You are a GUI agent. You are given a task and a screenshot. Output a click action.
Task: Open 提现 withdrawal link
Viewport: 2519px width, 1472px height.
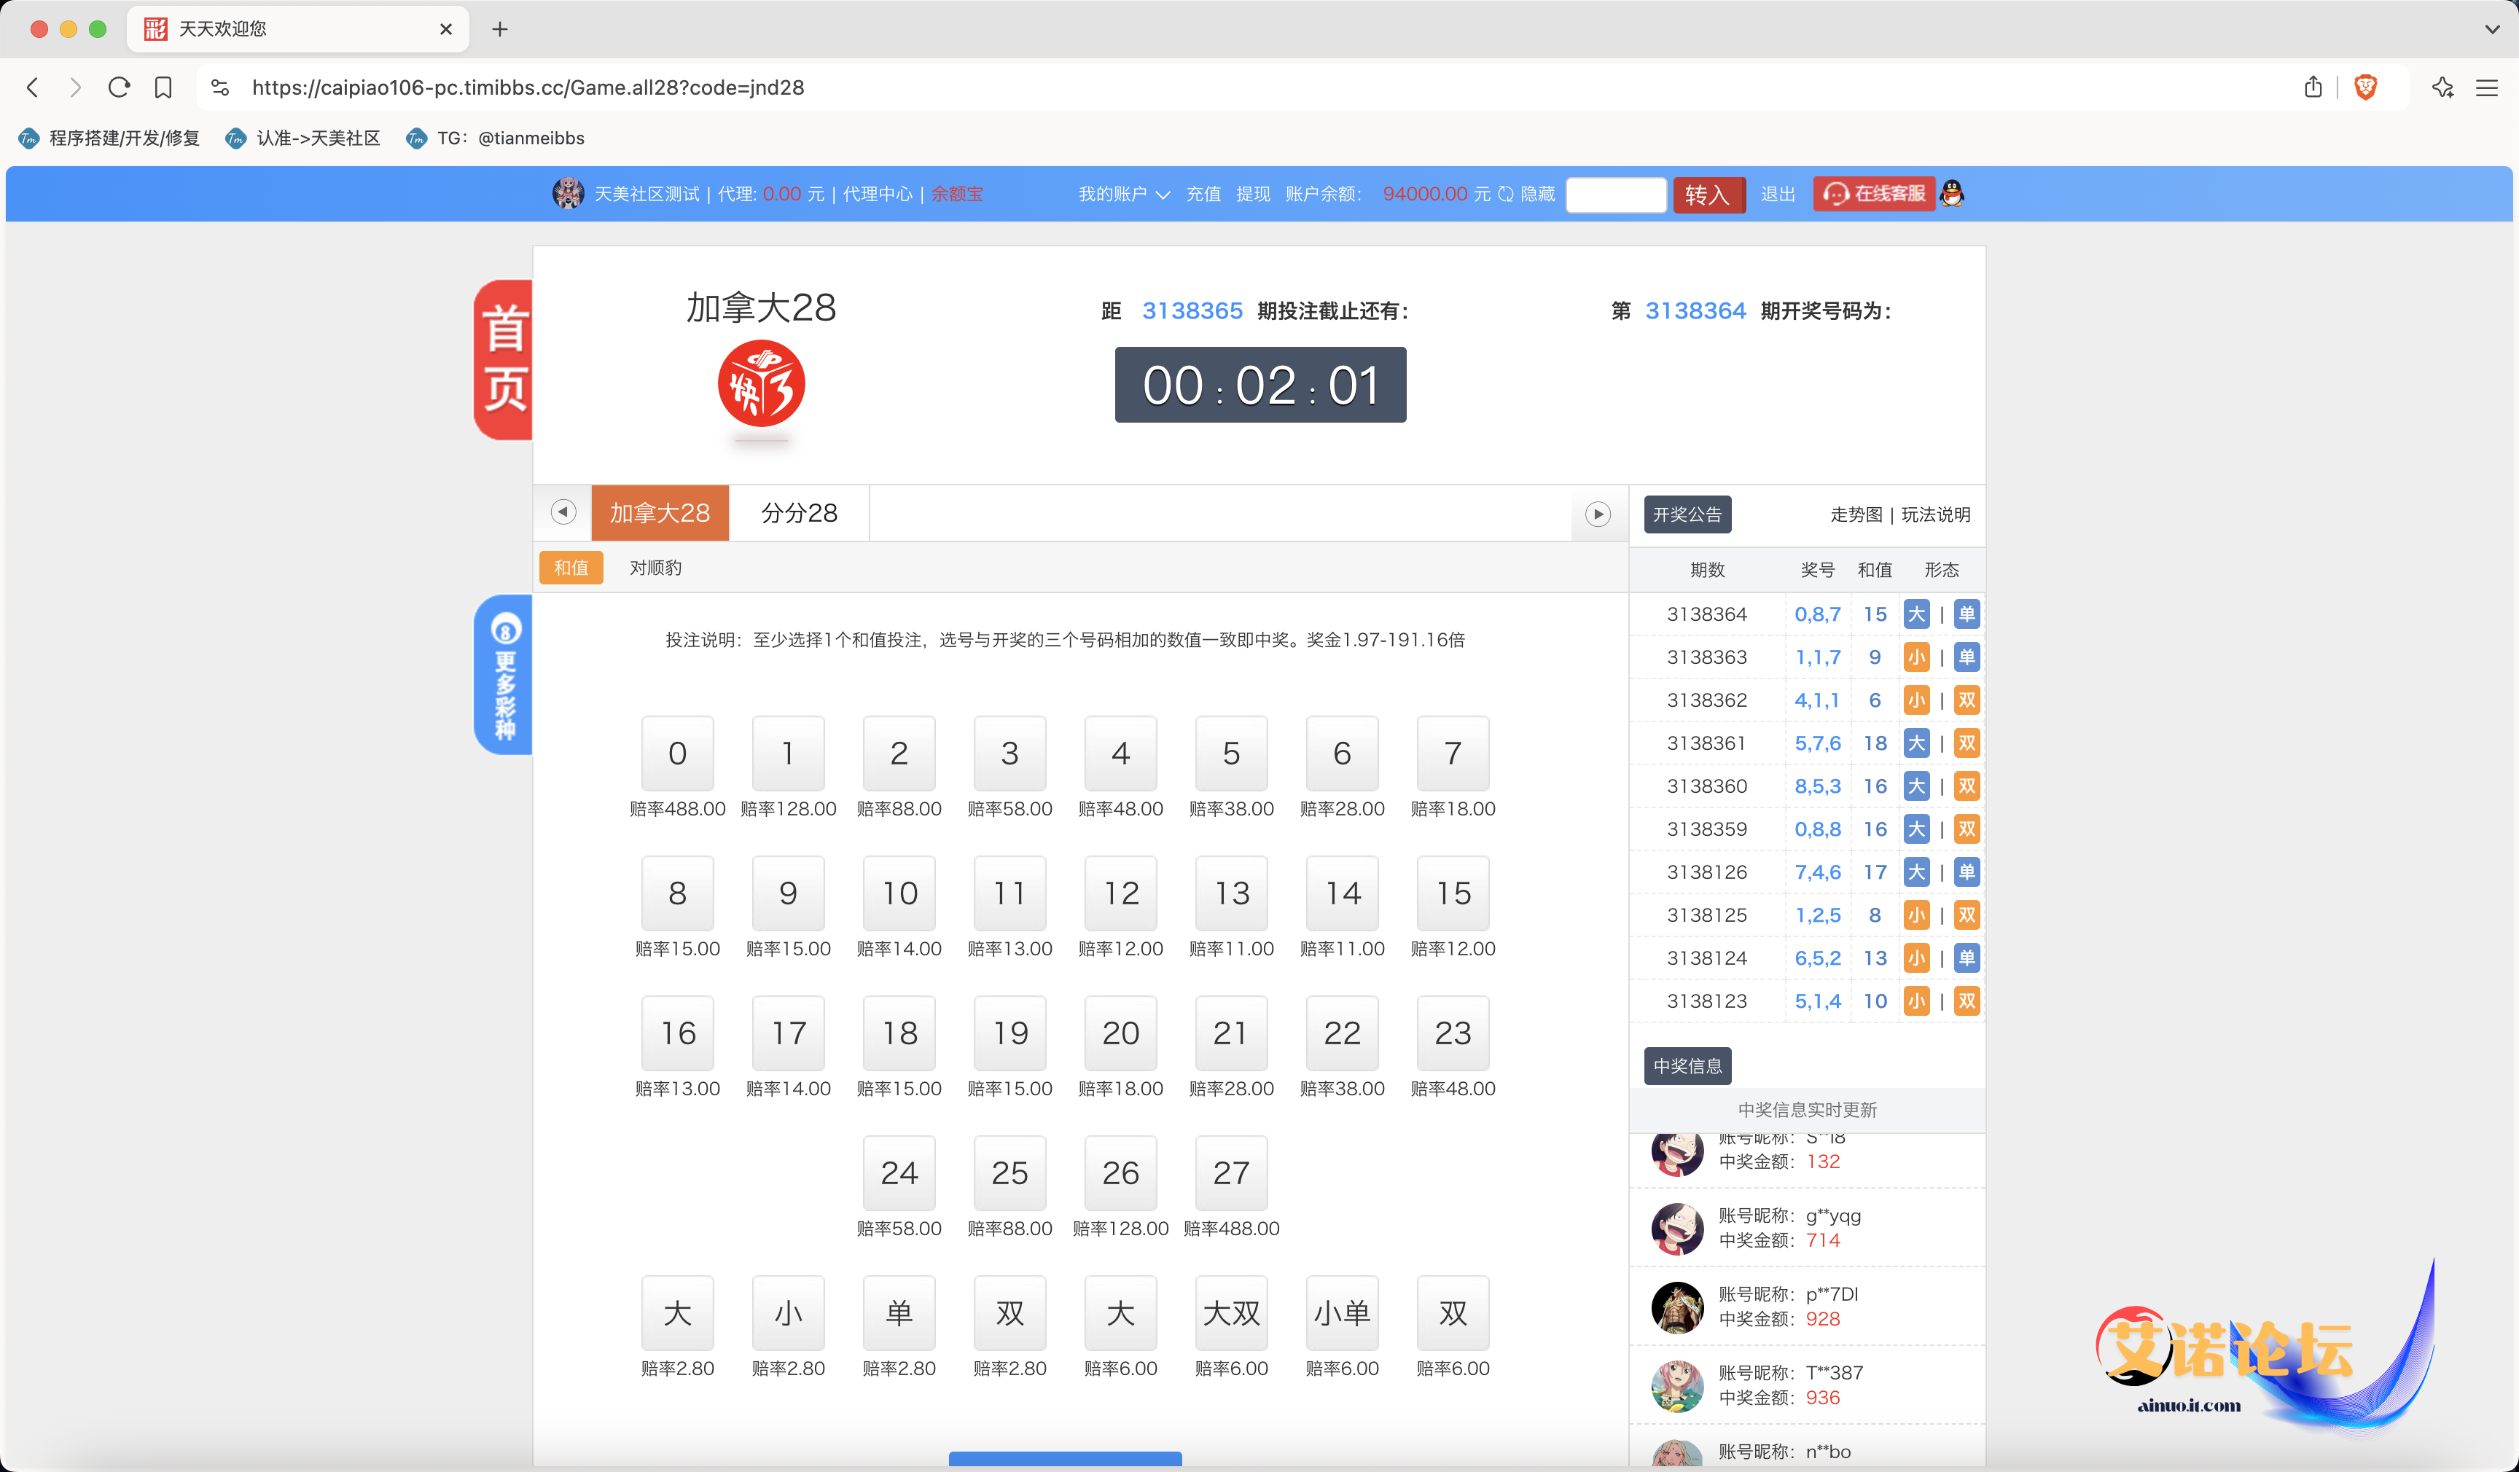tap(1254, 194)
